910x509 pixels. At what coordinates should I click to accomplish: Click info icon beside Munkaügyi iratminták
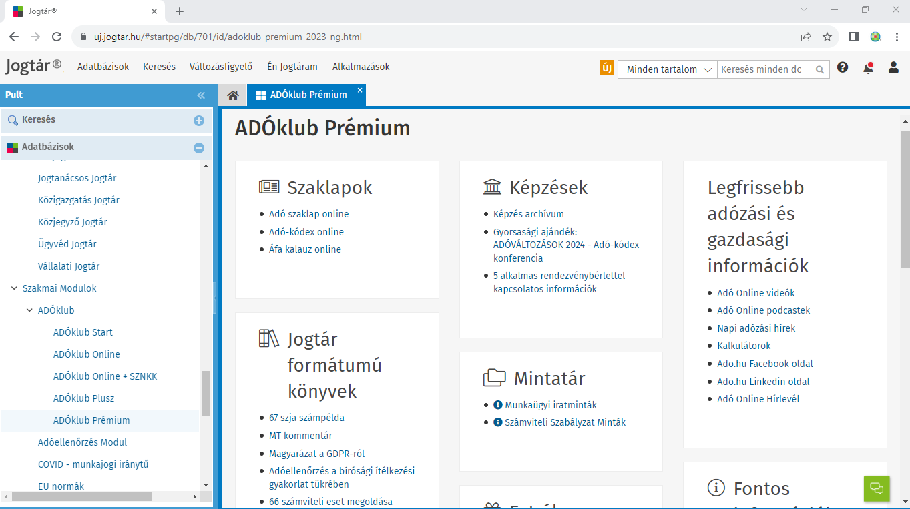(497, 405)
